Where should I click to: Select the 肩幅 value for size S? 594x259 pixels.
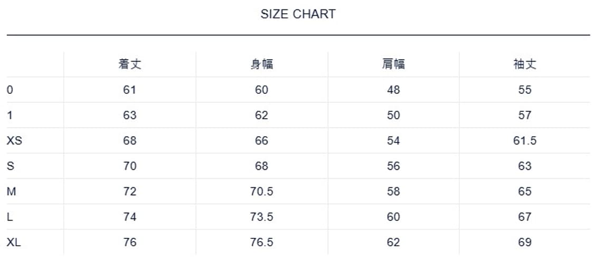coord(393,166)
